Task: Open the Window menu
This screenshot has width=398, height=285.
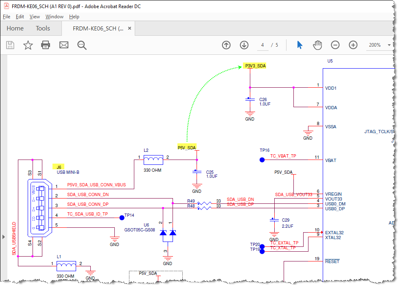Action: click(x=54, y=17)
